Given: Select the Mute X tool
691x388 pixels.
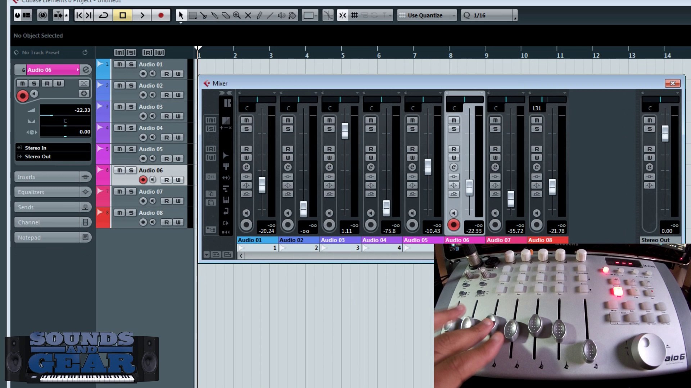Looking at the screenshot, I should point(248,15).
